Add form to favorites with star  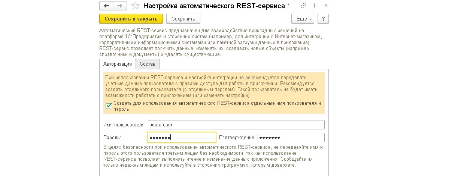[x=136, y=6]
